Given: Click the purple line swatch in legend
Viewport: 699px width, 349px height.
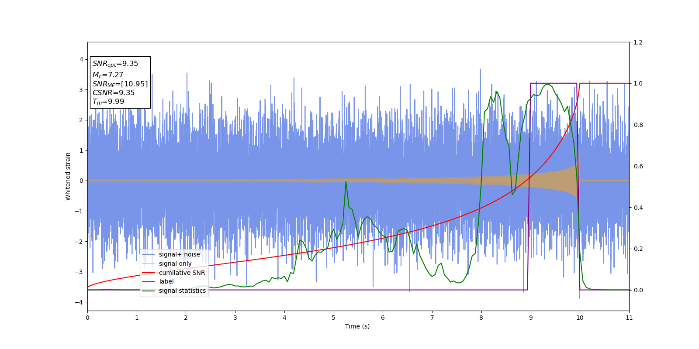Looking at the screenshot, I should pos(149,282).
